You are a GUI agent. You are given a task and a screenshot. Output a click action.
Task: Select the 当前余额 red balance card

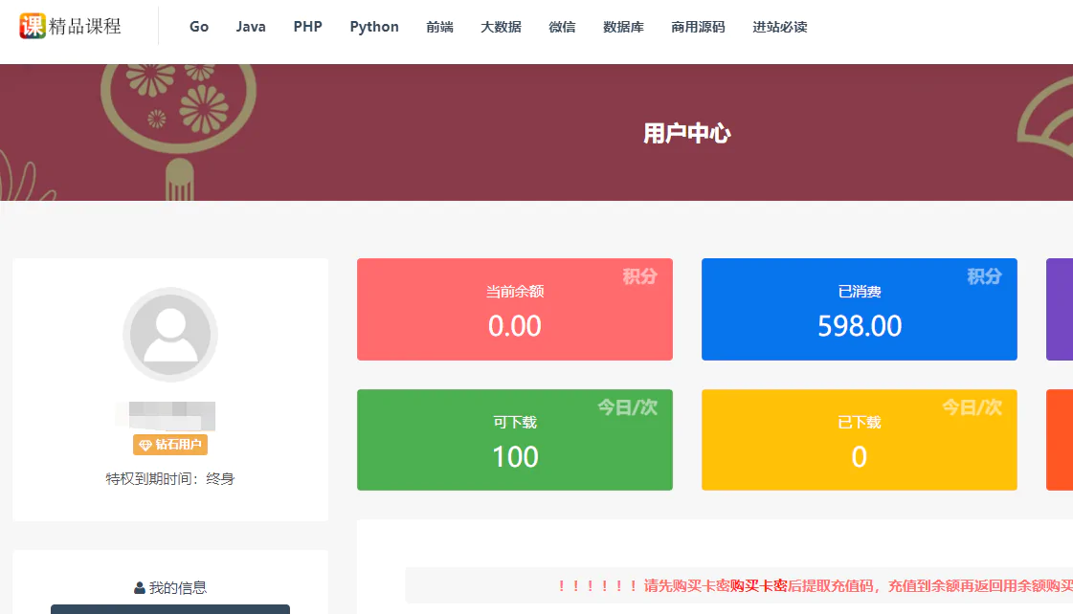pyautogui.click(x=515, y=309)
